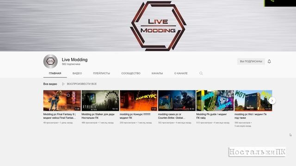Image resolution: width=296 pixels, height=166 pixels.
Task: Open the Modding Pk guide thumbnail
Action: 215,101
